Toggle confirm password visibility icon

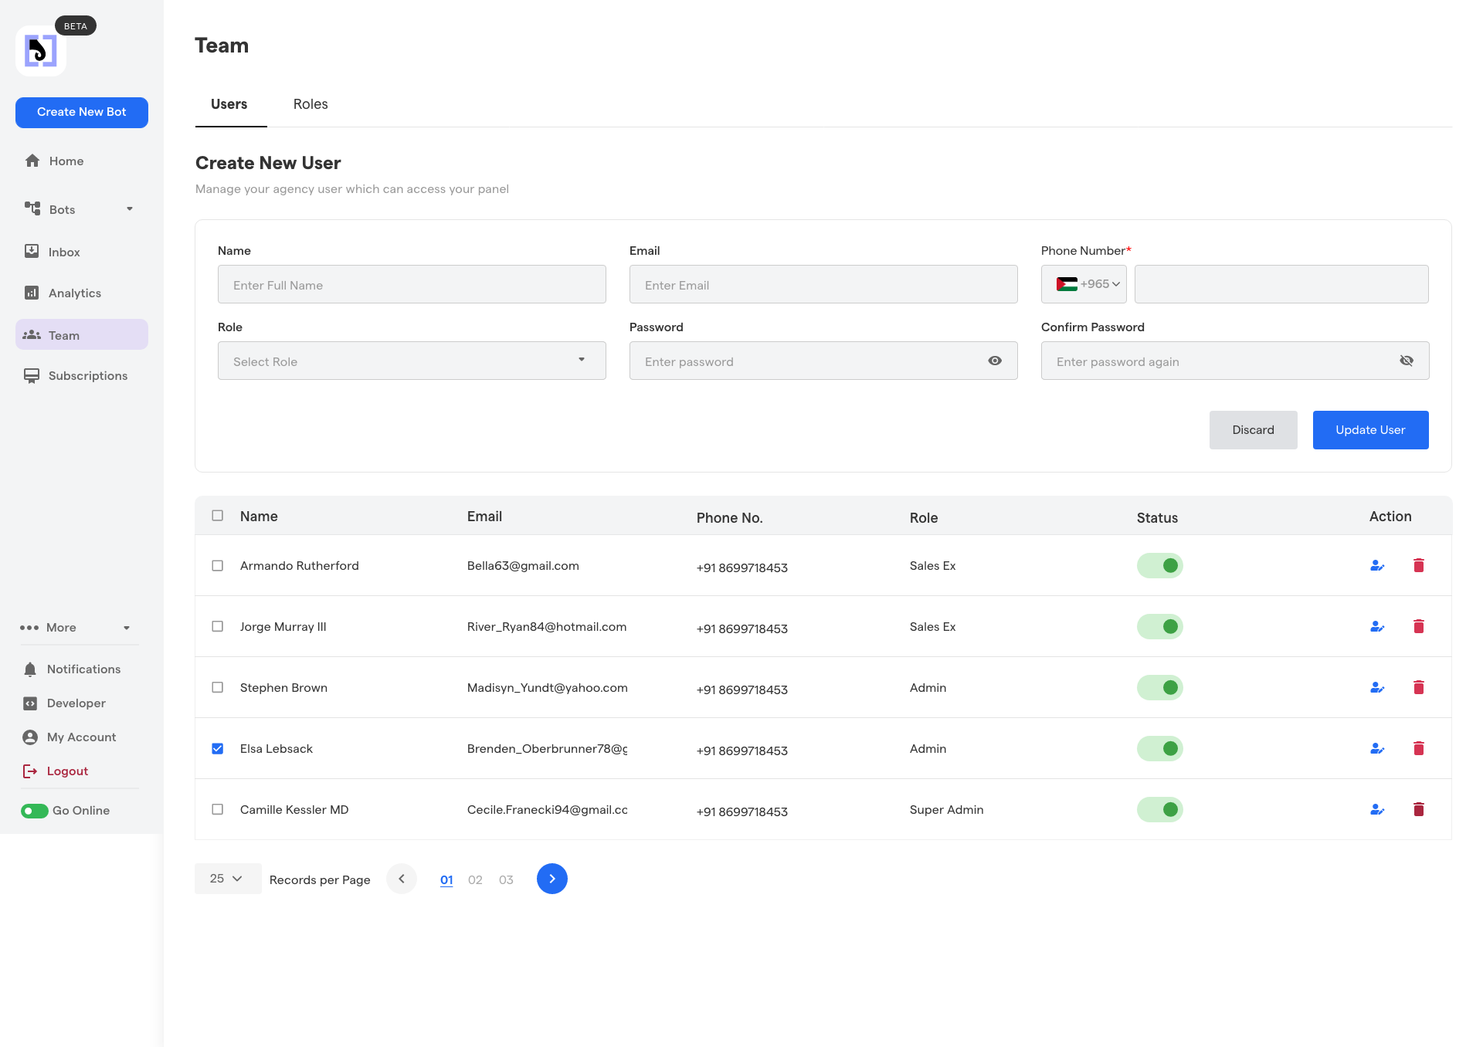click(x=1407, y=361)
